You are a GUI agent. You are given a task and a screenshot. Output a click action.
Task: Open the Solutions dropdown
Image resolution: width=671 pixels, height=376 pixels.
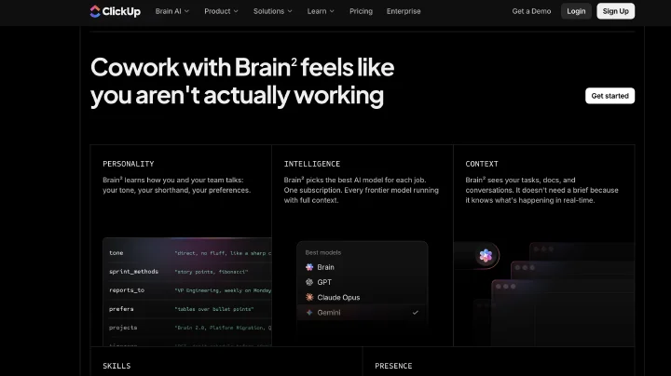pyautogui.click(x=272, y=11)
